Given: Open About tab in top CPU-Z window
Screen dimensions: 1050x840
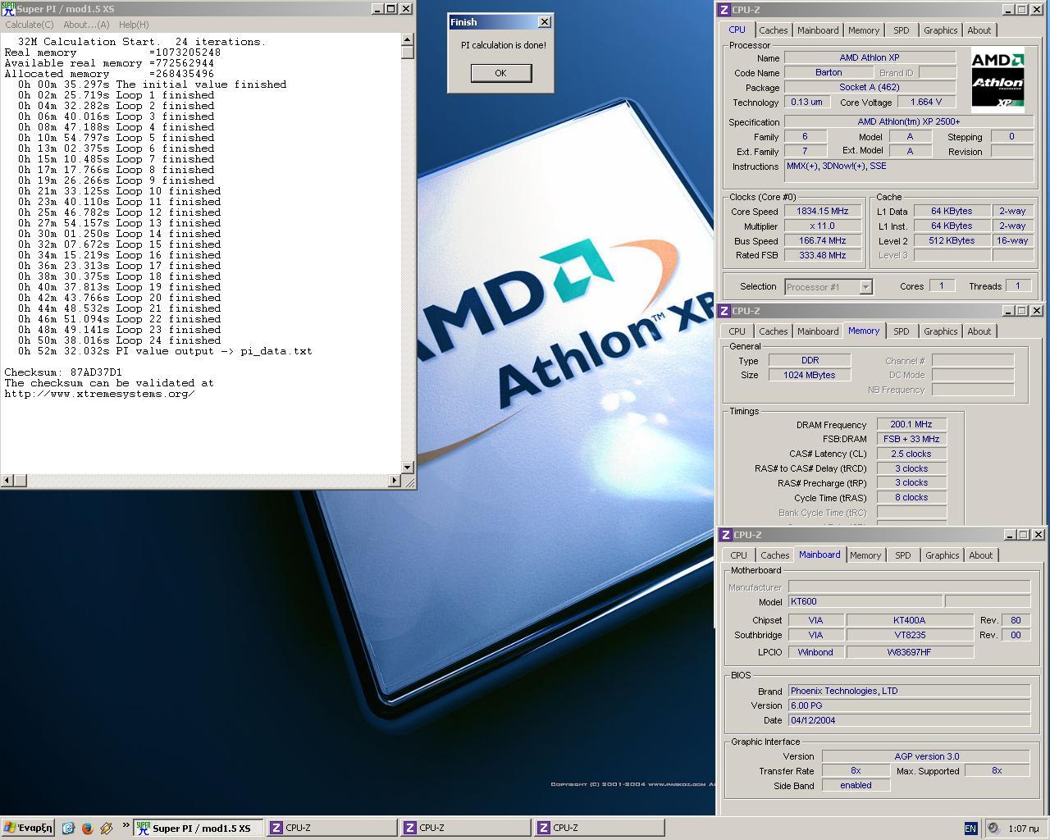Looking at the screenshot, I should click(979, 30).
